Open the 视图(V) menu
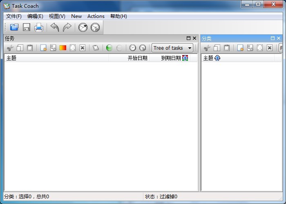Image resolution: width=286 pixels, height=204 pixels. [57, 16]
